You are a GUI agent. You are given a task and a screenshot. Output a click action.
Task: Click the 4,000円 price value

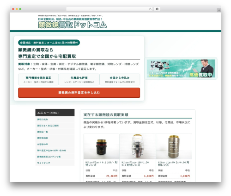[185, 176]
